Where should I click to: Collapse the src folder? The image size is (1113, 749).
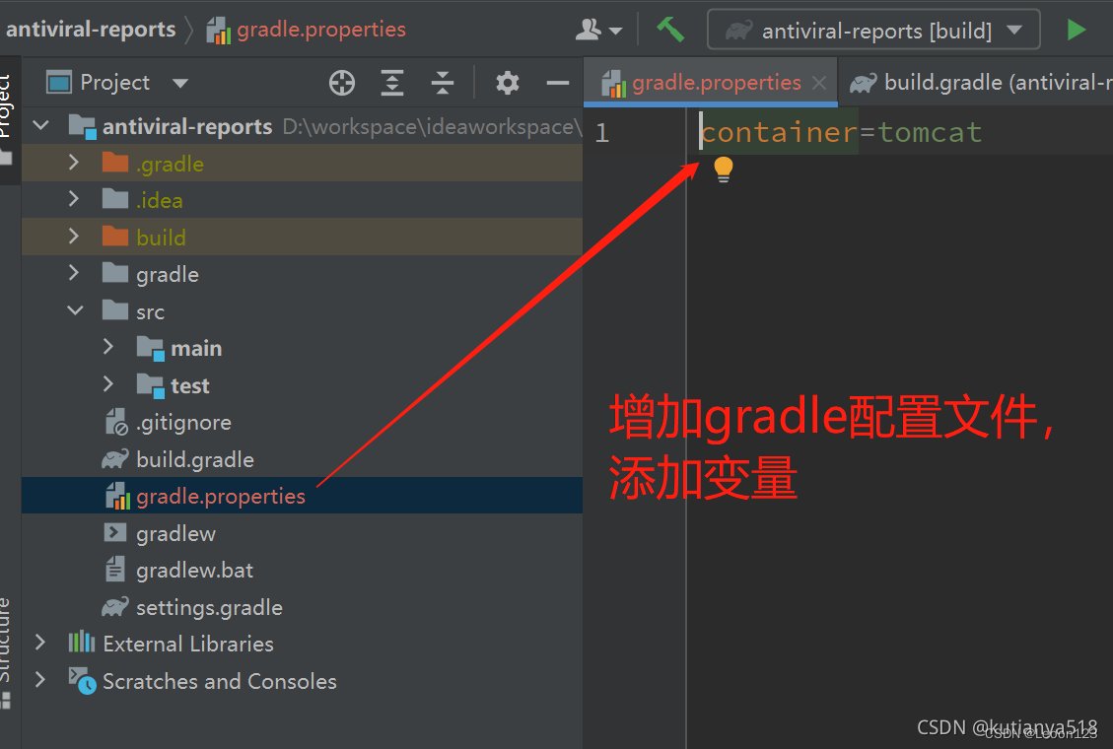tap(75, 310)
